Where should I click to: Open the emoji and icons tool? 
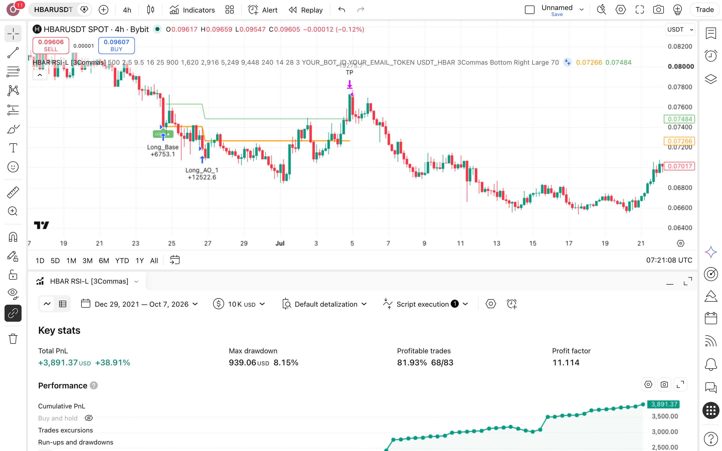click(x=13, y=167)
